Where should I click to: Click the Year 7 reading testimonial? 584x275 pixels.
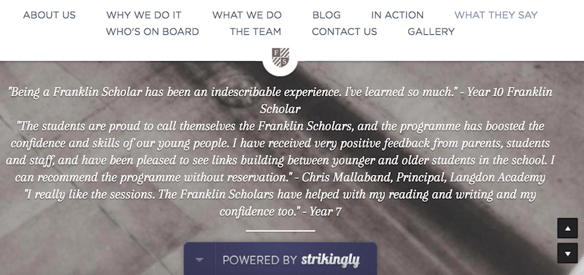[x=280, y=202]
